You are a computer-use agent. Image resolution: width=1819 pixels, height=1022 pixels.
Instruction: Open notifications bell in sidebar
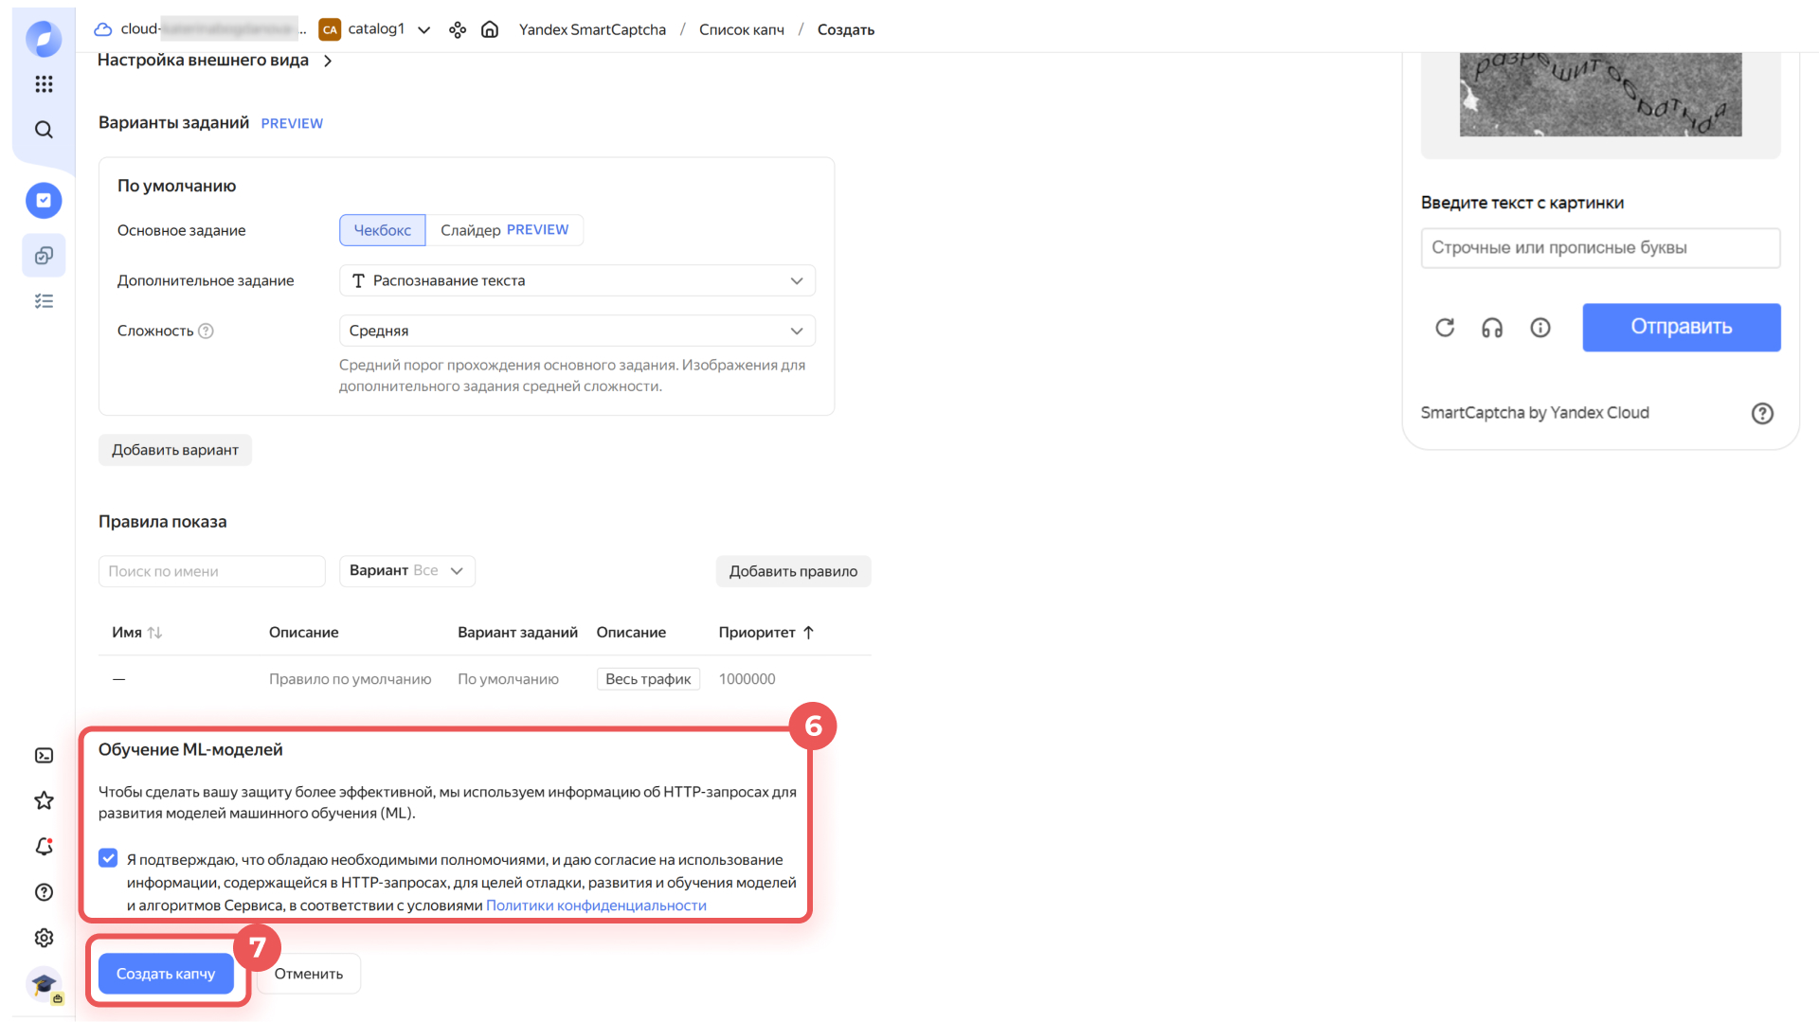44,847
